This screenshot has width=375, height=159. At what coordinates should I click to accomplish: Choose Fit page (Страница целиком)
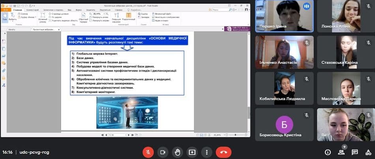[59, 14]
